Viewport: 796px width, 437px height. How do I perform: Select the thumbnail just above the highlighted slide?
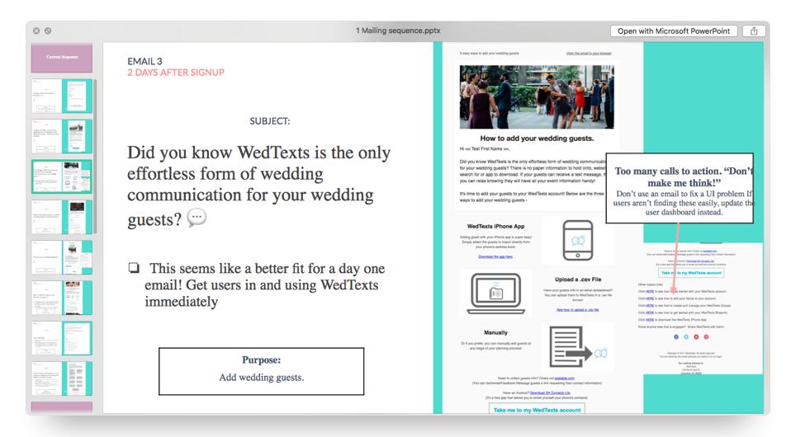(62, 136)
